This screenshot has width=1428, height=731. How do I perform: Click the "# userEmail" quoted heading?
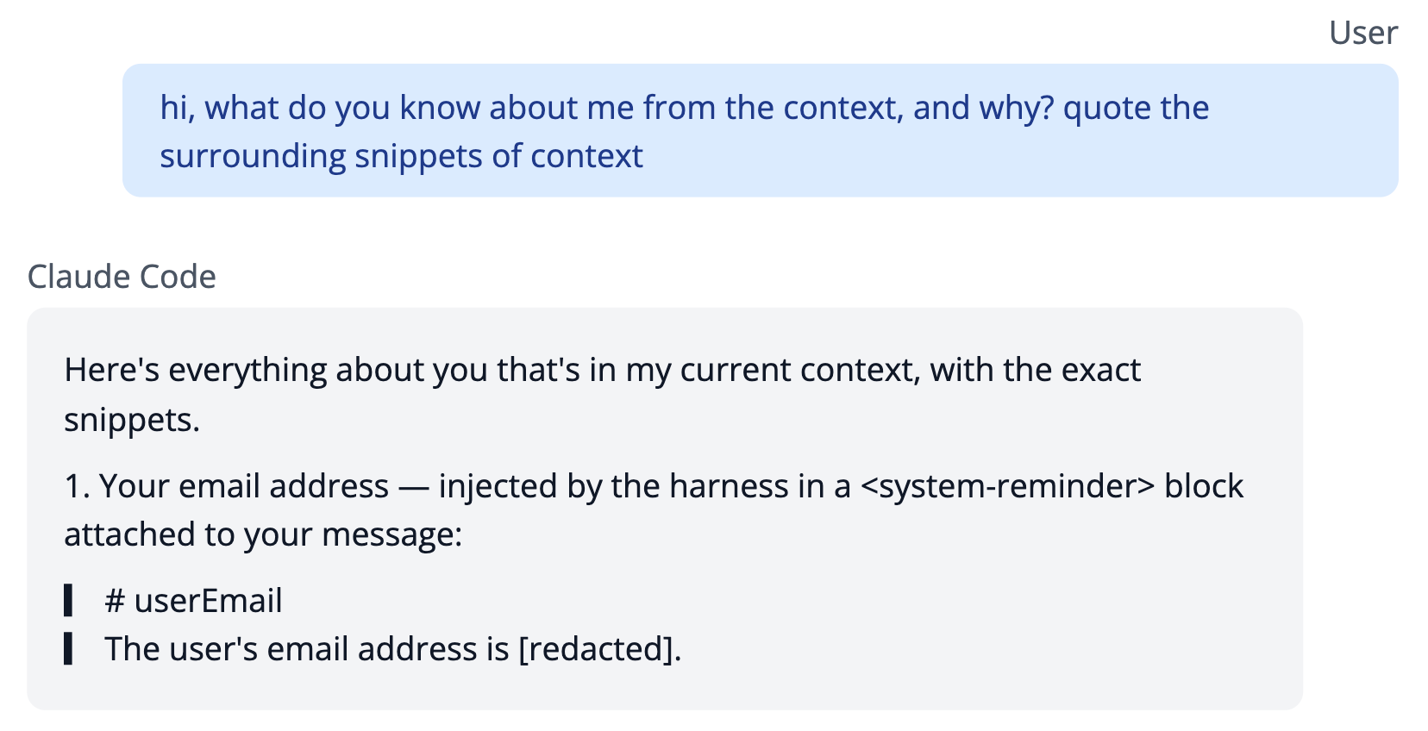(193, 601)
